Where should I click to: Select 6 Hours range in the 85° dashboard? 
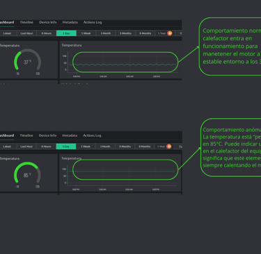46,146
